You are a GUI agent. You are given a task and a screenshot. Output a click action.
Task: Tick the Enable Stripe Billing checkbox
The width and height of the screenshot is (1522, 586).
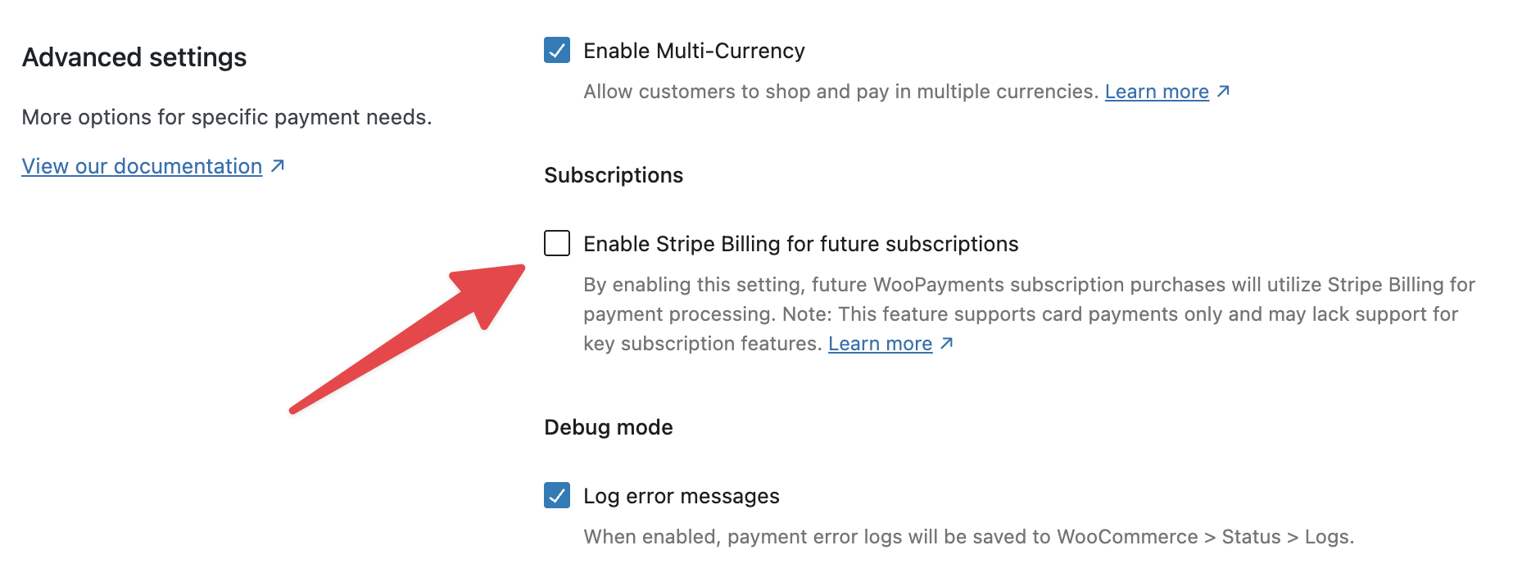[x=557, y=244]
